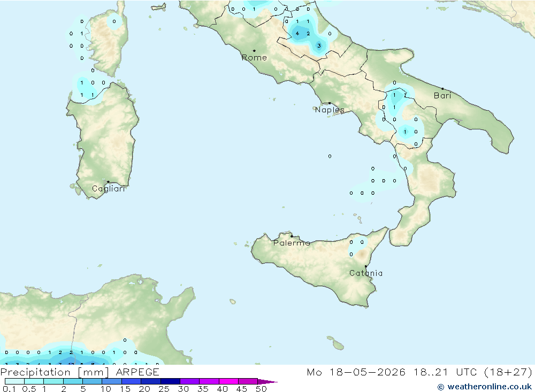This screenshot has height=392, width=535.
Task: Click the '0.1' legend scale value
Action: (x=9, y=389)
